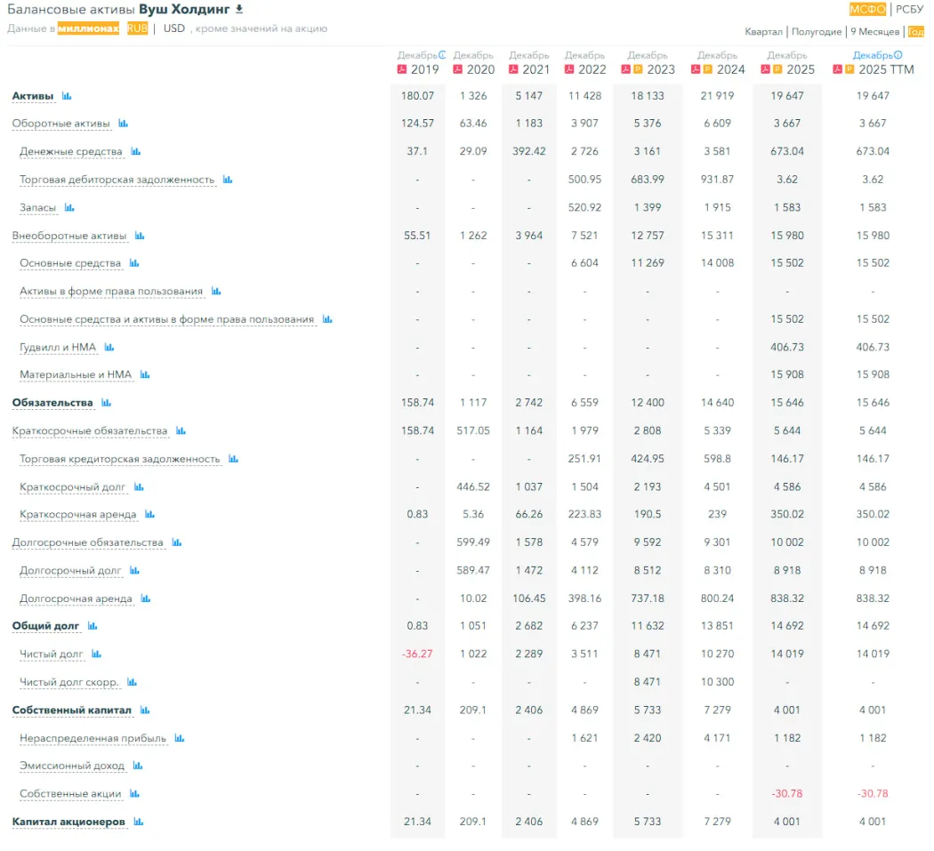Screen dimensions: 934x851
Task: Switch reporting standard to РСБУ
Action: (909, 10)
